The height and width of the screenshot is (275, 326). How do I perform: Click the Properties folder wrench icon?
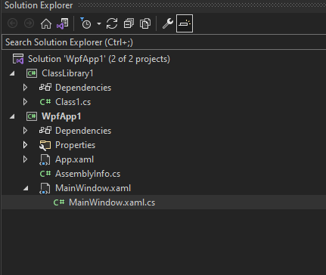(x=45, y=145)
